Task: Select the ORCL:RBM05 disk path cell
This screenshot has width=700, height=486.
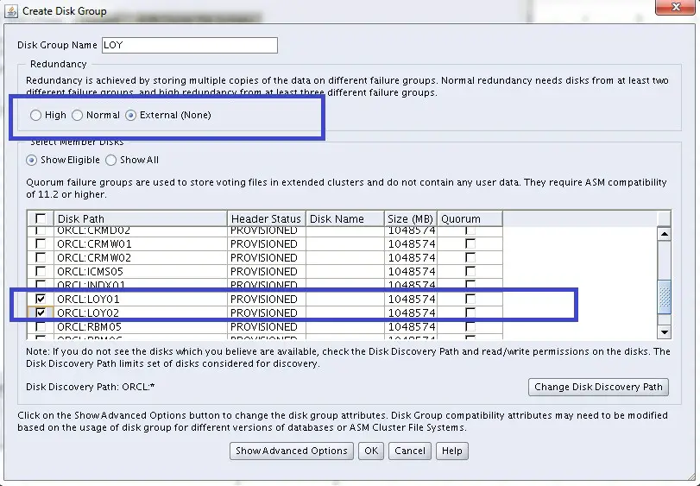Action: tap(141, 326)
